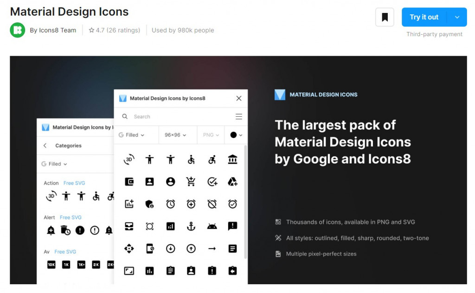The width and height of the screenshot is (475, 293).
Task: Click the plain alarm clock icon
Action: point(170,204)
